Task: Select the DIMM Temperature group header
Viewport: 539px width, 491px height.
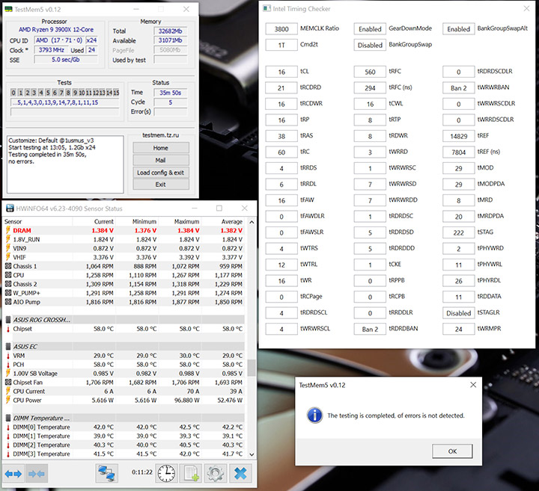Action: [42, 418]
